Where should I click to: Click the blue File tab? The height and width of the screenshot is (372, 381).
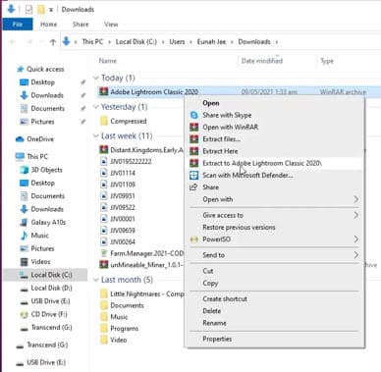(18, 25)
